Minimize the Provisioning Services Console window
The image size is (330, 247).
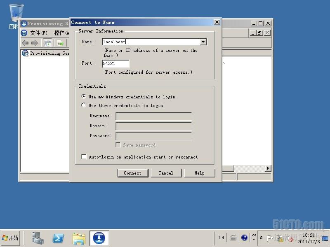[x=254, y=23]
